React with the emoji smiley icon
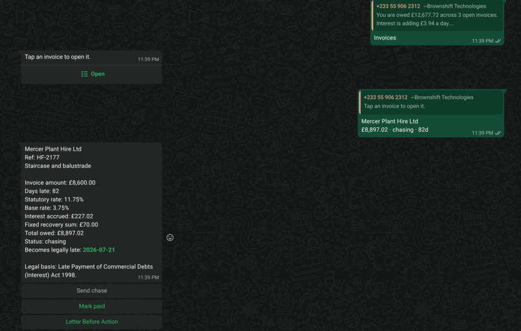Screen dimensions: 521x331 (x=170, y=237)
